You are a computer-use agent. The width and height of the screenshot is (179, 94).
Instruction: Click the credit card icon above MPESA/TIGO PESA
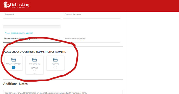[x=14, y=59]
